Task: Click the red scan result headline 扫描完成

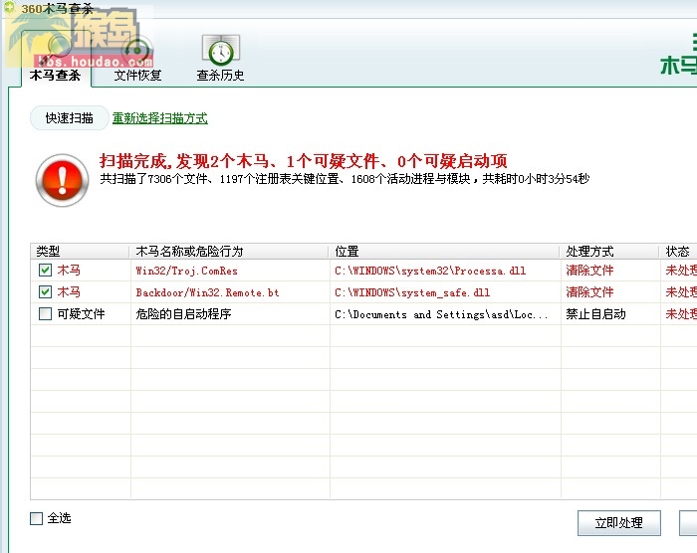Action: point(304,161)
